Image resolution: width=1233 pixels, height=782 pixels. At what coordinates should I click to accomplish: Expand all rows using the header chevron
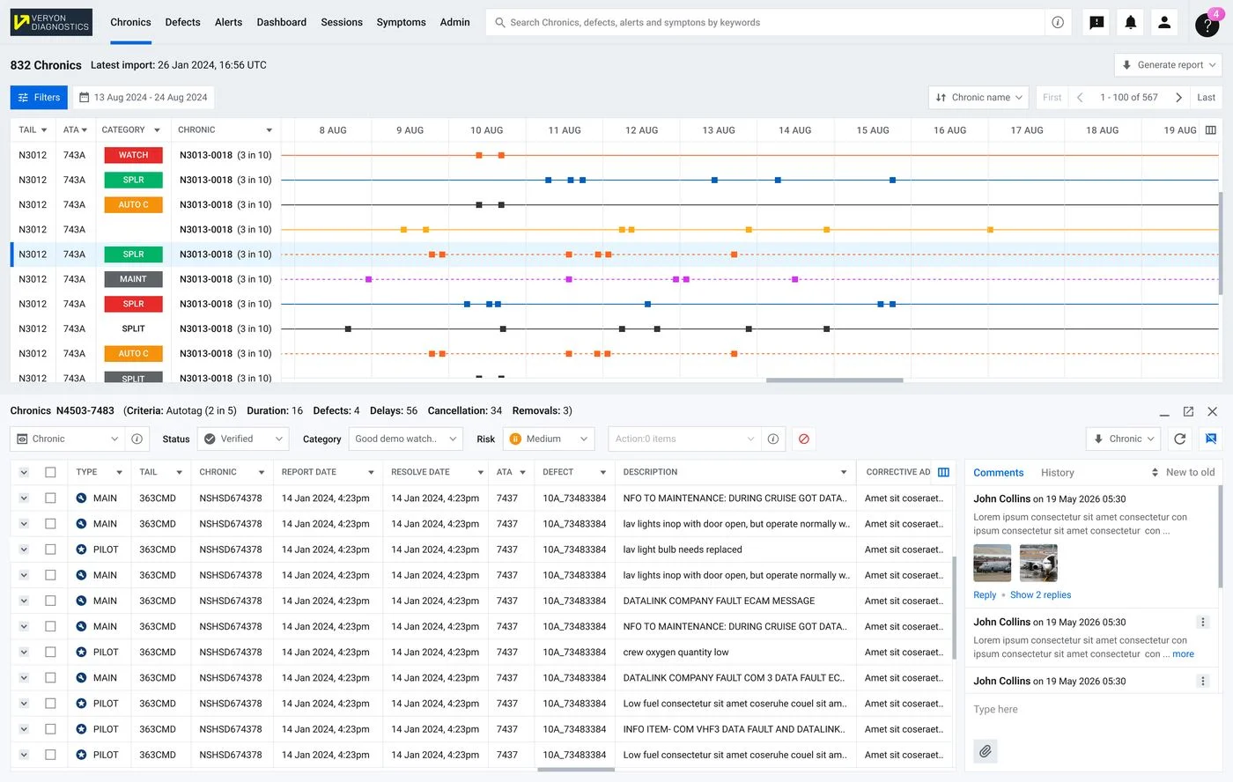24,472
